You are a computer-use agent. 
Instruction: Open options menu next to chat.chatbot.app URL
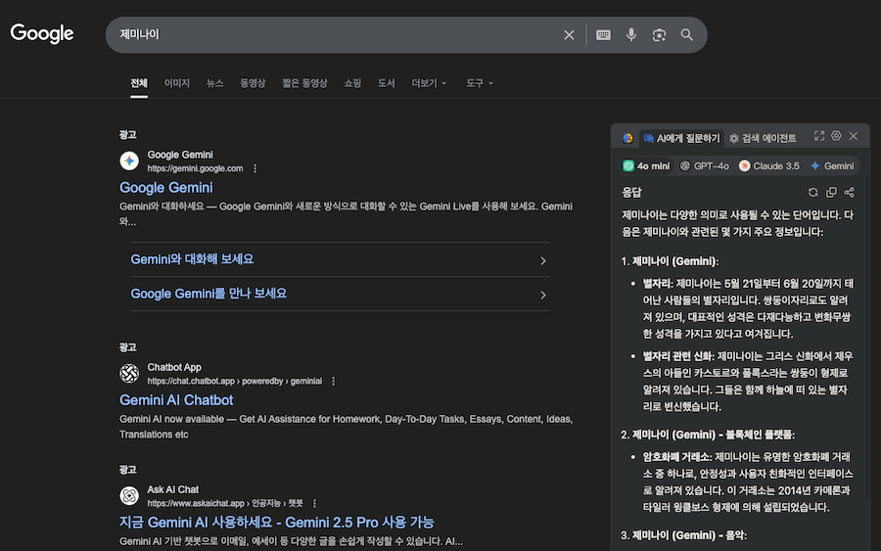coord(333,381)
